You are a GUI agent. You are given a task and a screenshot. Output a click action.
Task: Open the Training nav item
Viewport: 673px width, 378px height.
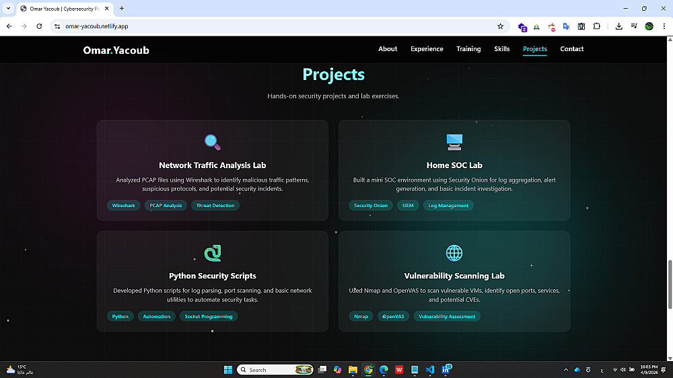pos(468,49)
